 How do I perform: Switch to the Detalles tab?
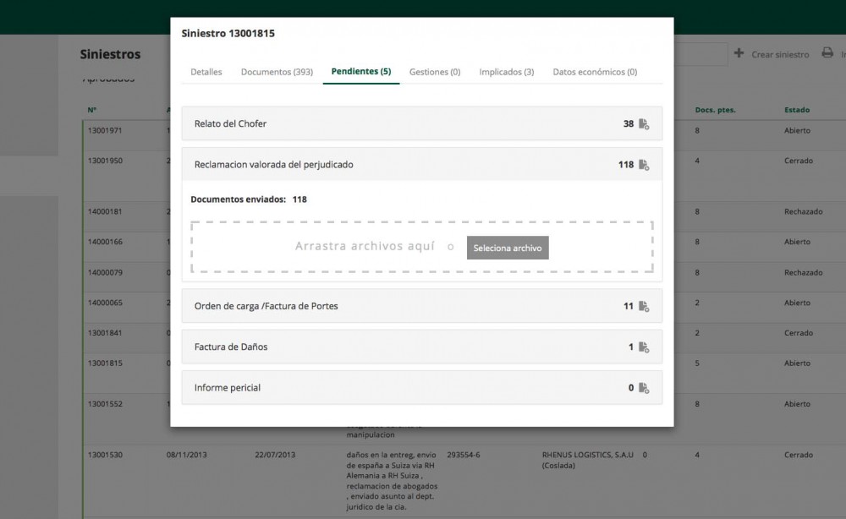point(206,73)
